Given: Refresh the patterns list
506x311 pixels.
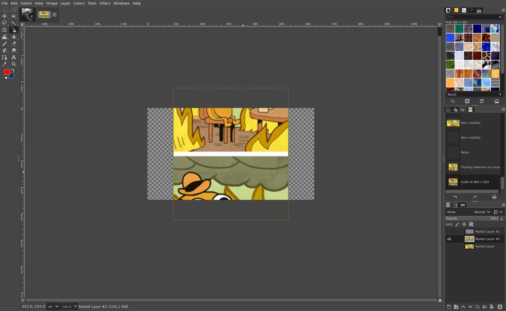Looking at the screenshot, I should click(x=481, y=101).
